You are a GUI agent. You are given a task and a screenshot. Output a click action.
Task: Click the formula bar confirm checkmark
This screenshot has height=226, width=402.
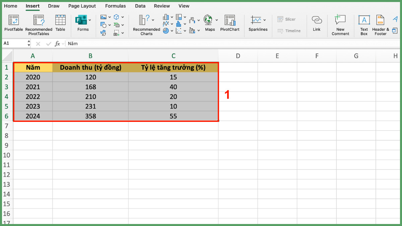pos(49,44)
